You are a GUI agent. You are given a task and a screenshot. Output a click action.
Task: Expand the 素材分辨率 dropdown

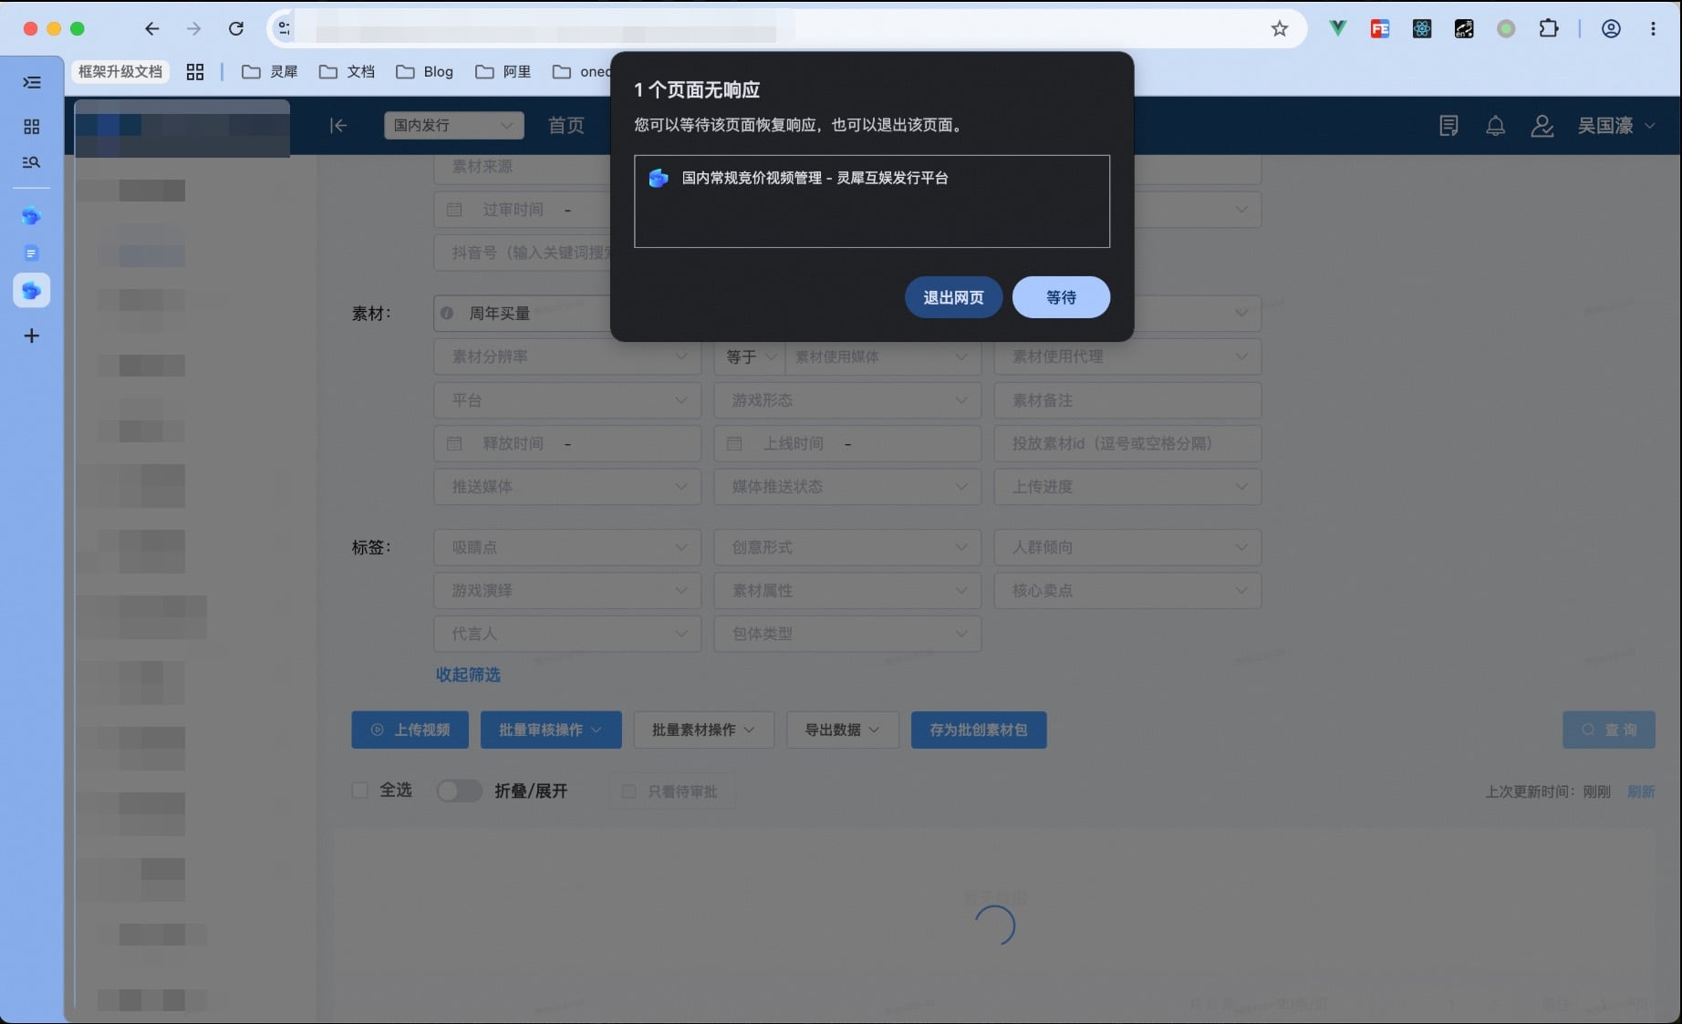567,357
